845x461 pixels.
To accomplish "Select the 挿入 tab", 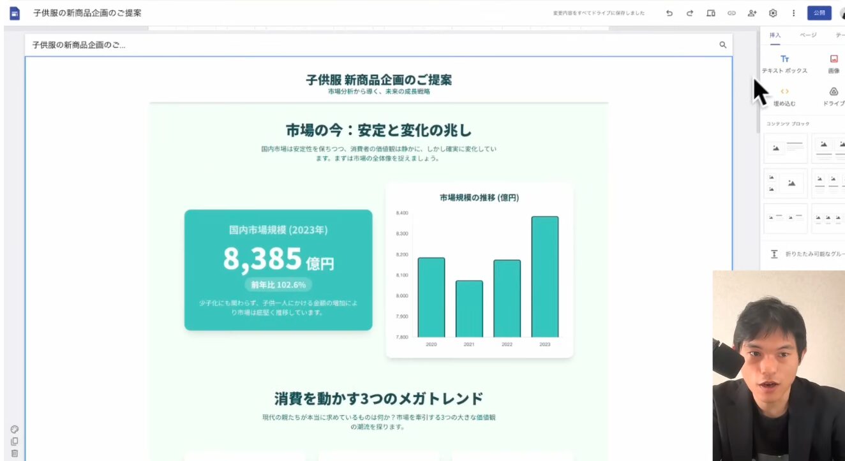I will [775, 35].
